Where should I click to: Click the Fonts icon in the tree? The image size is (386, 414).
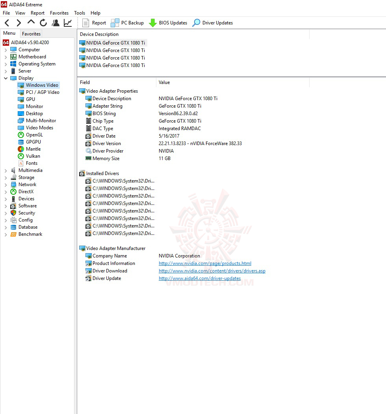(21, 164)
